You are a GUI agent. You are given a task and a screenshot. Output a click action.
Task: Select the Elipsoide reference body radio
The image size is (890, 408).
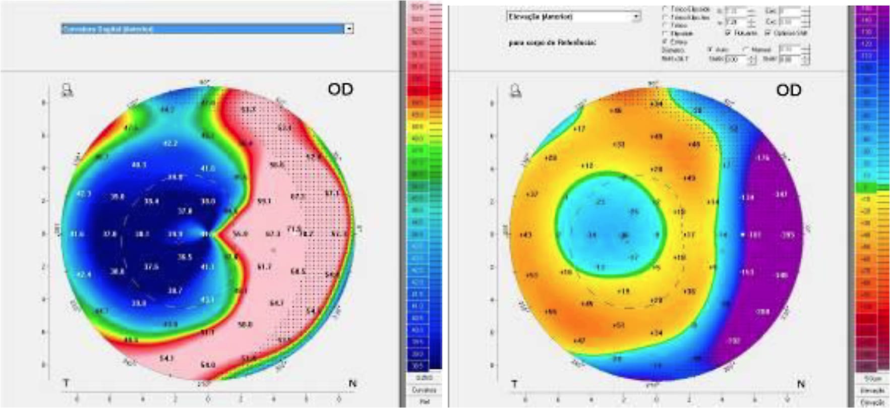665,33
